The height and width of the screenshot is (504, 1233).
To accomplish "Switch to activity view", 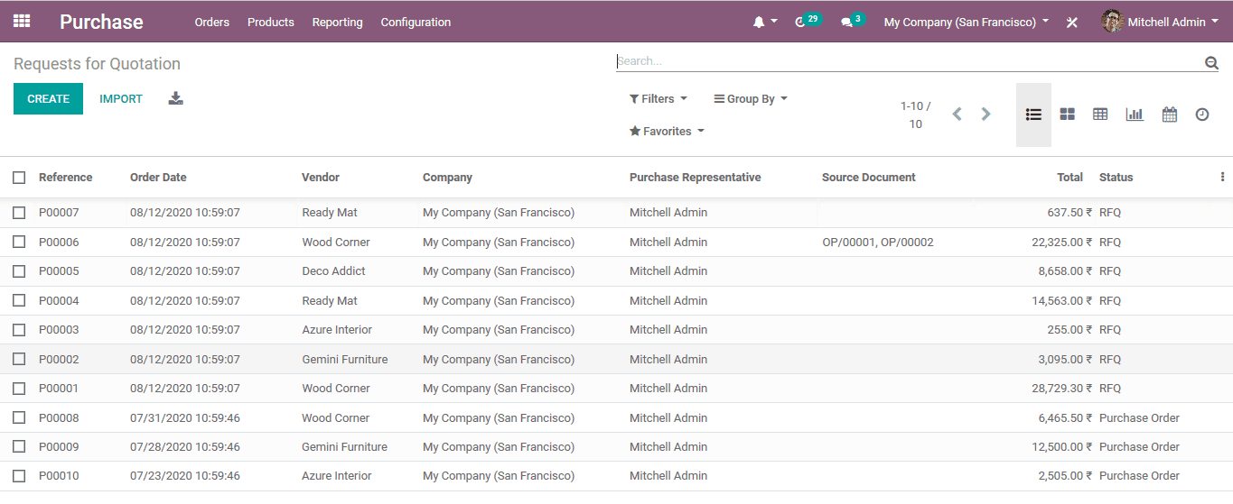I will pos(1202,115).
